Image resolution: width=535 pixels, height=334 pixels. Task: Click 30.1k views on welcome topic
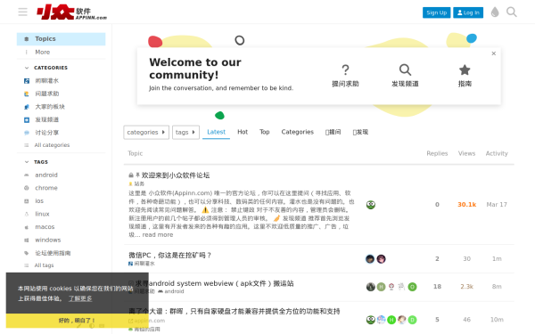[x=466, y=205]
